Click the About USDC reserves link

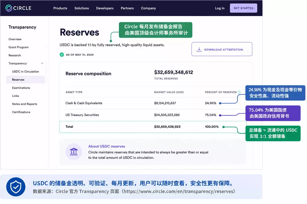click(x=107, y=146)
